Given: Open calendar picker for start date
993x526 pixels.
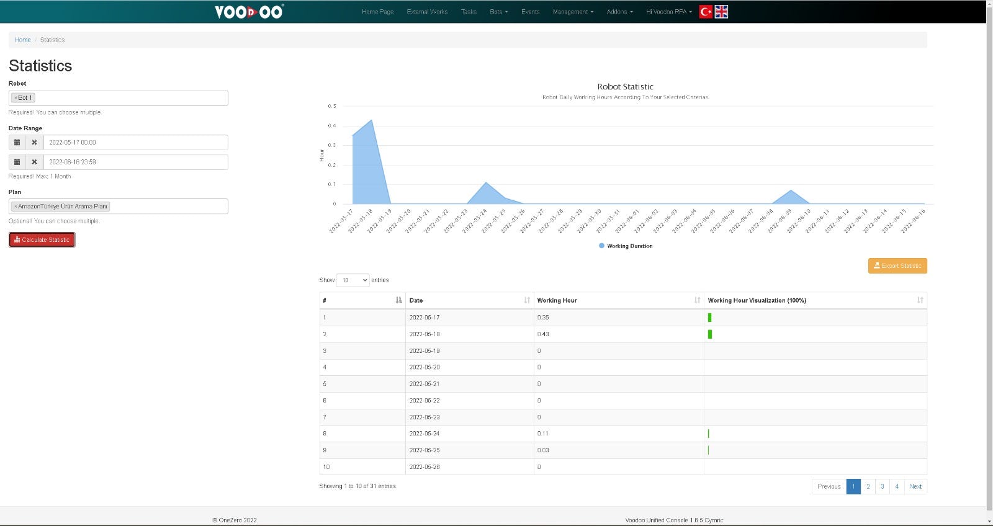Looking at the screenshot, I should 17,143.
